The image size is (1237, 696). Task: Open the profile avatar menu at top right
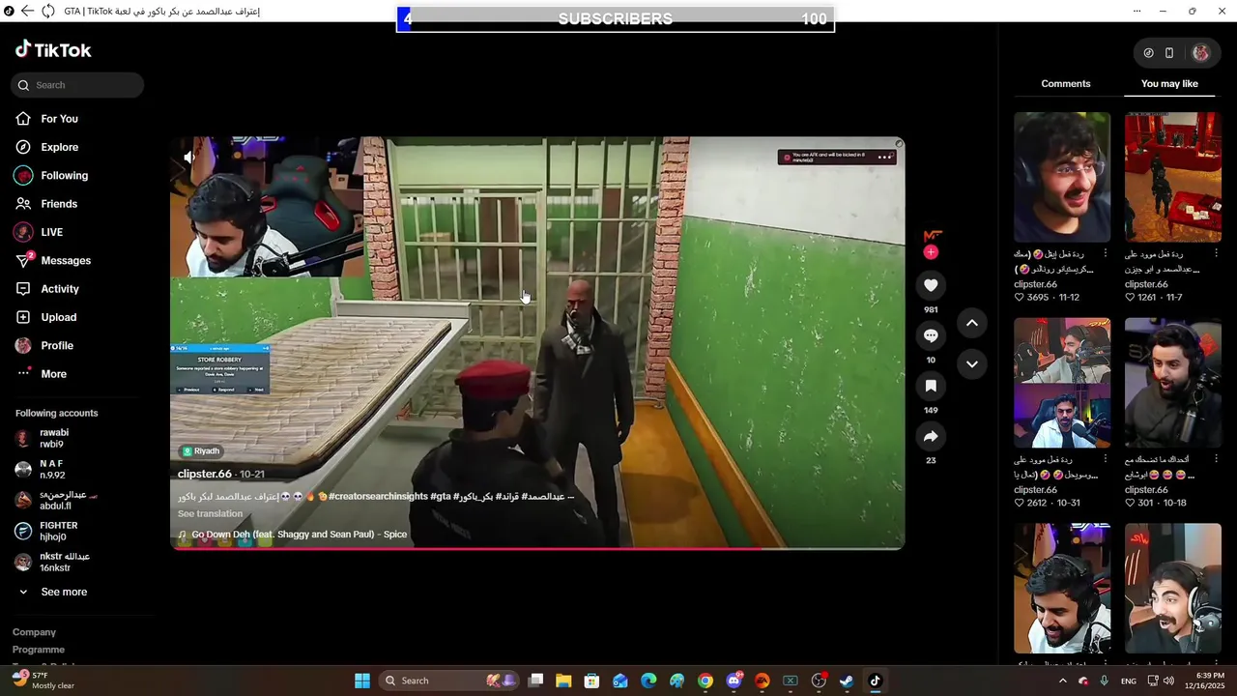pos(1201,53)
